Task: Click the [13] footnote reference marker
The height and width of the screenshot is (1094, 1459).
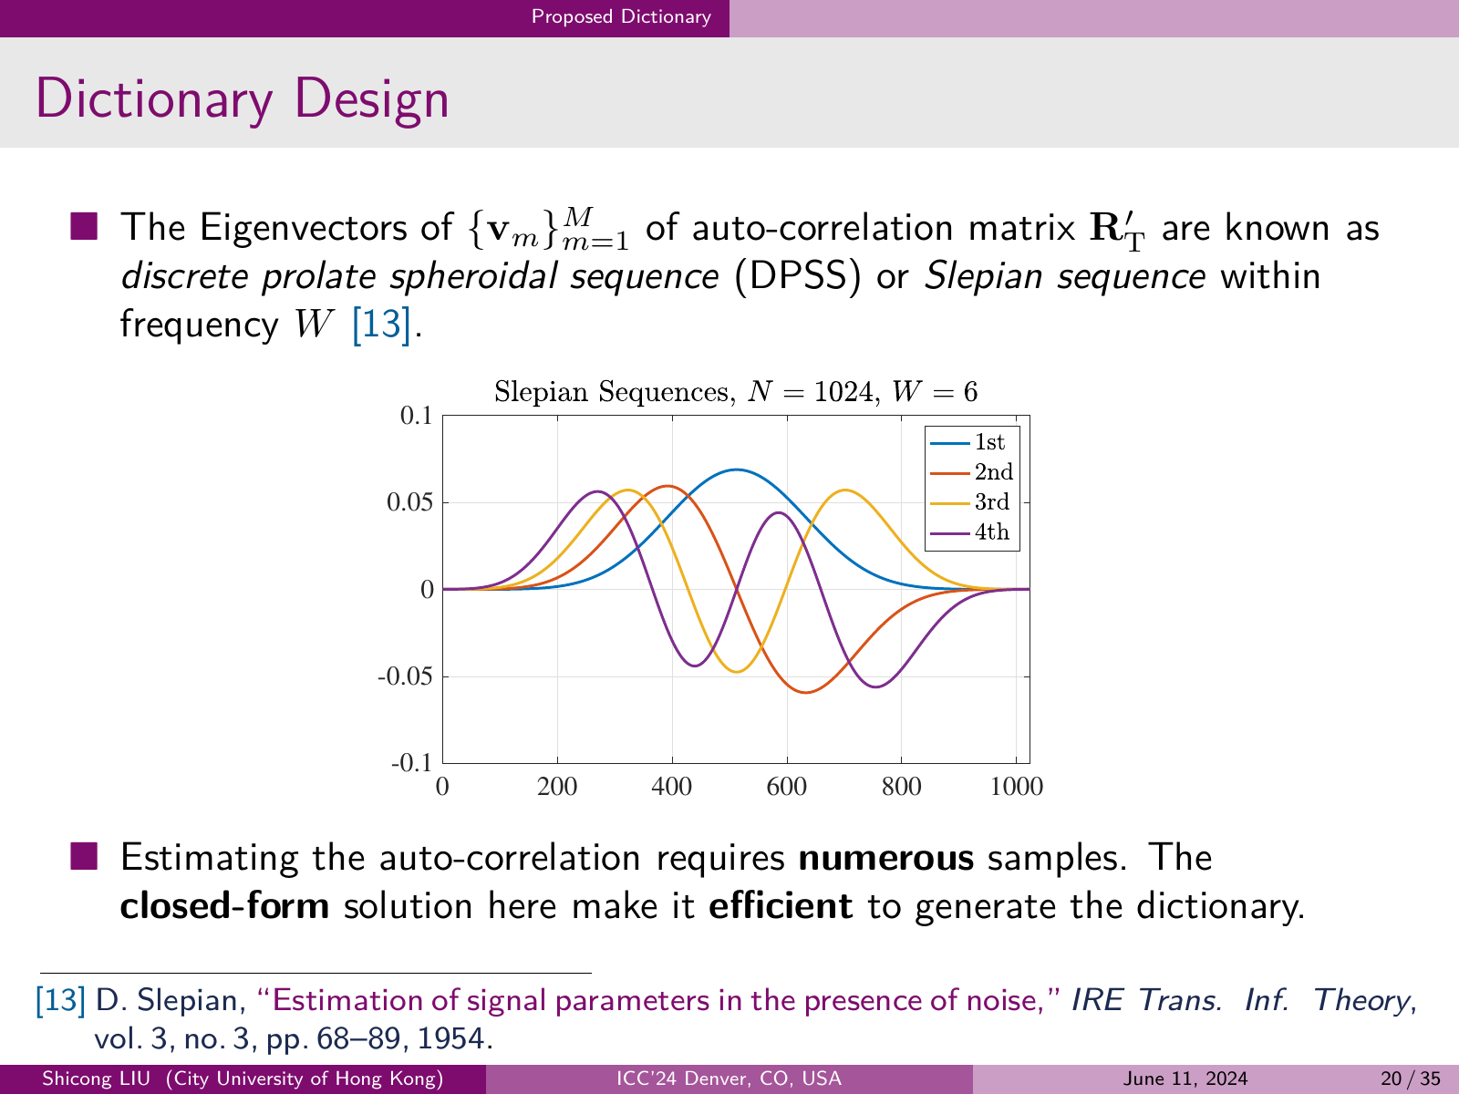Action: coord(60,1000)
